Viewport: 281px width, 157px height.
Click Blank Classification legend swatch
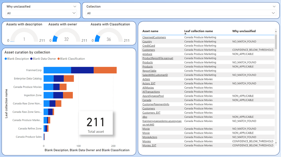pos(59,59)
